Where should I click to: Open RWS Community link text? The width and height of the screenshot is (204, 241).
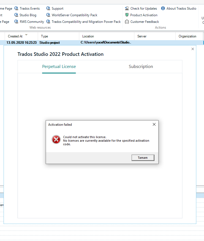[x=32, y=22]
